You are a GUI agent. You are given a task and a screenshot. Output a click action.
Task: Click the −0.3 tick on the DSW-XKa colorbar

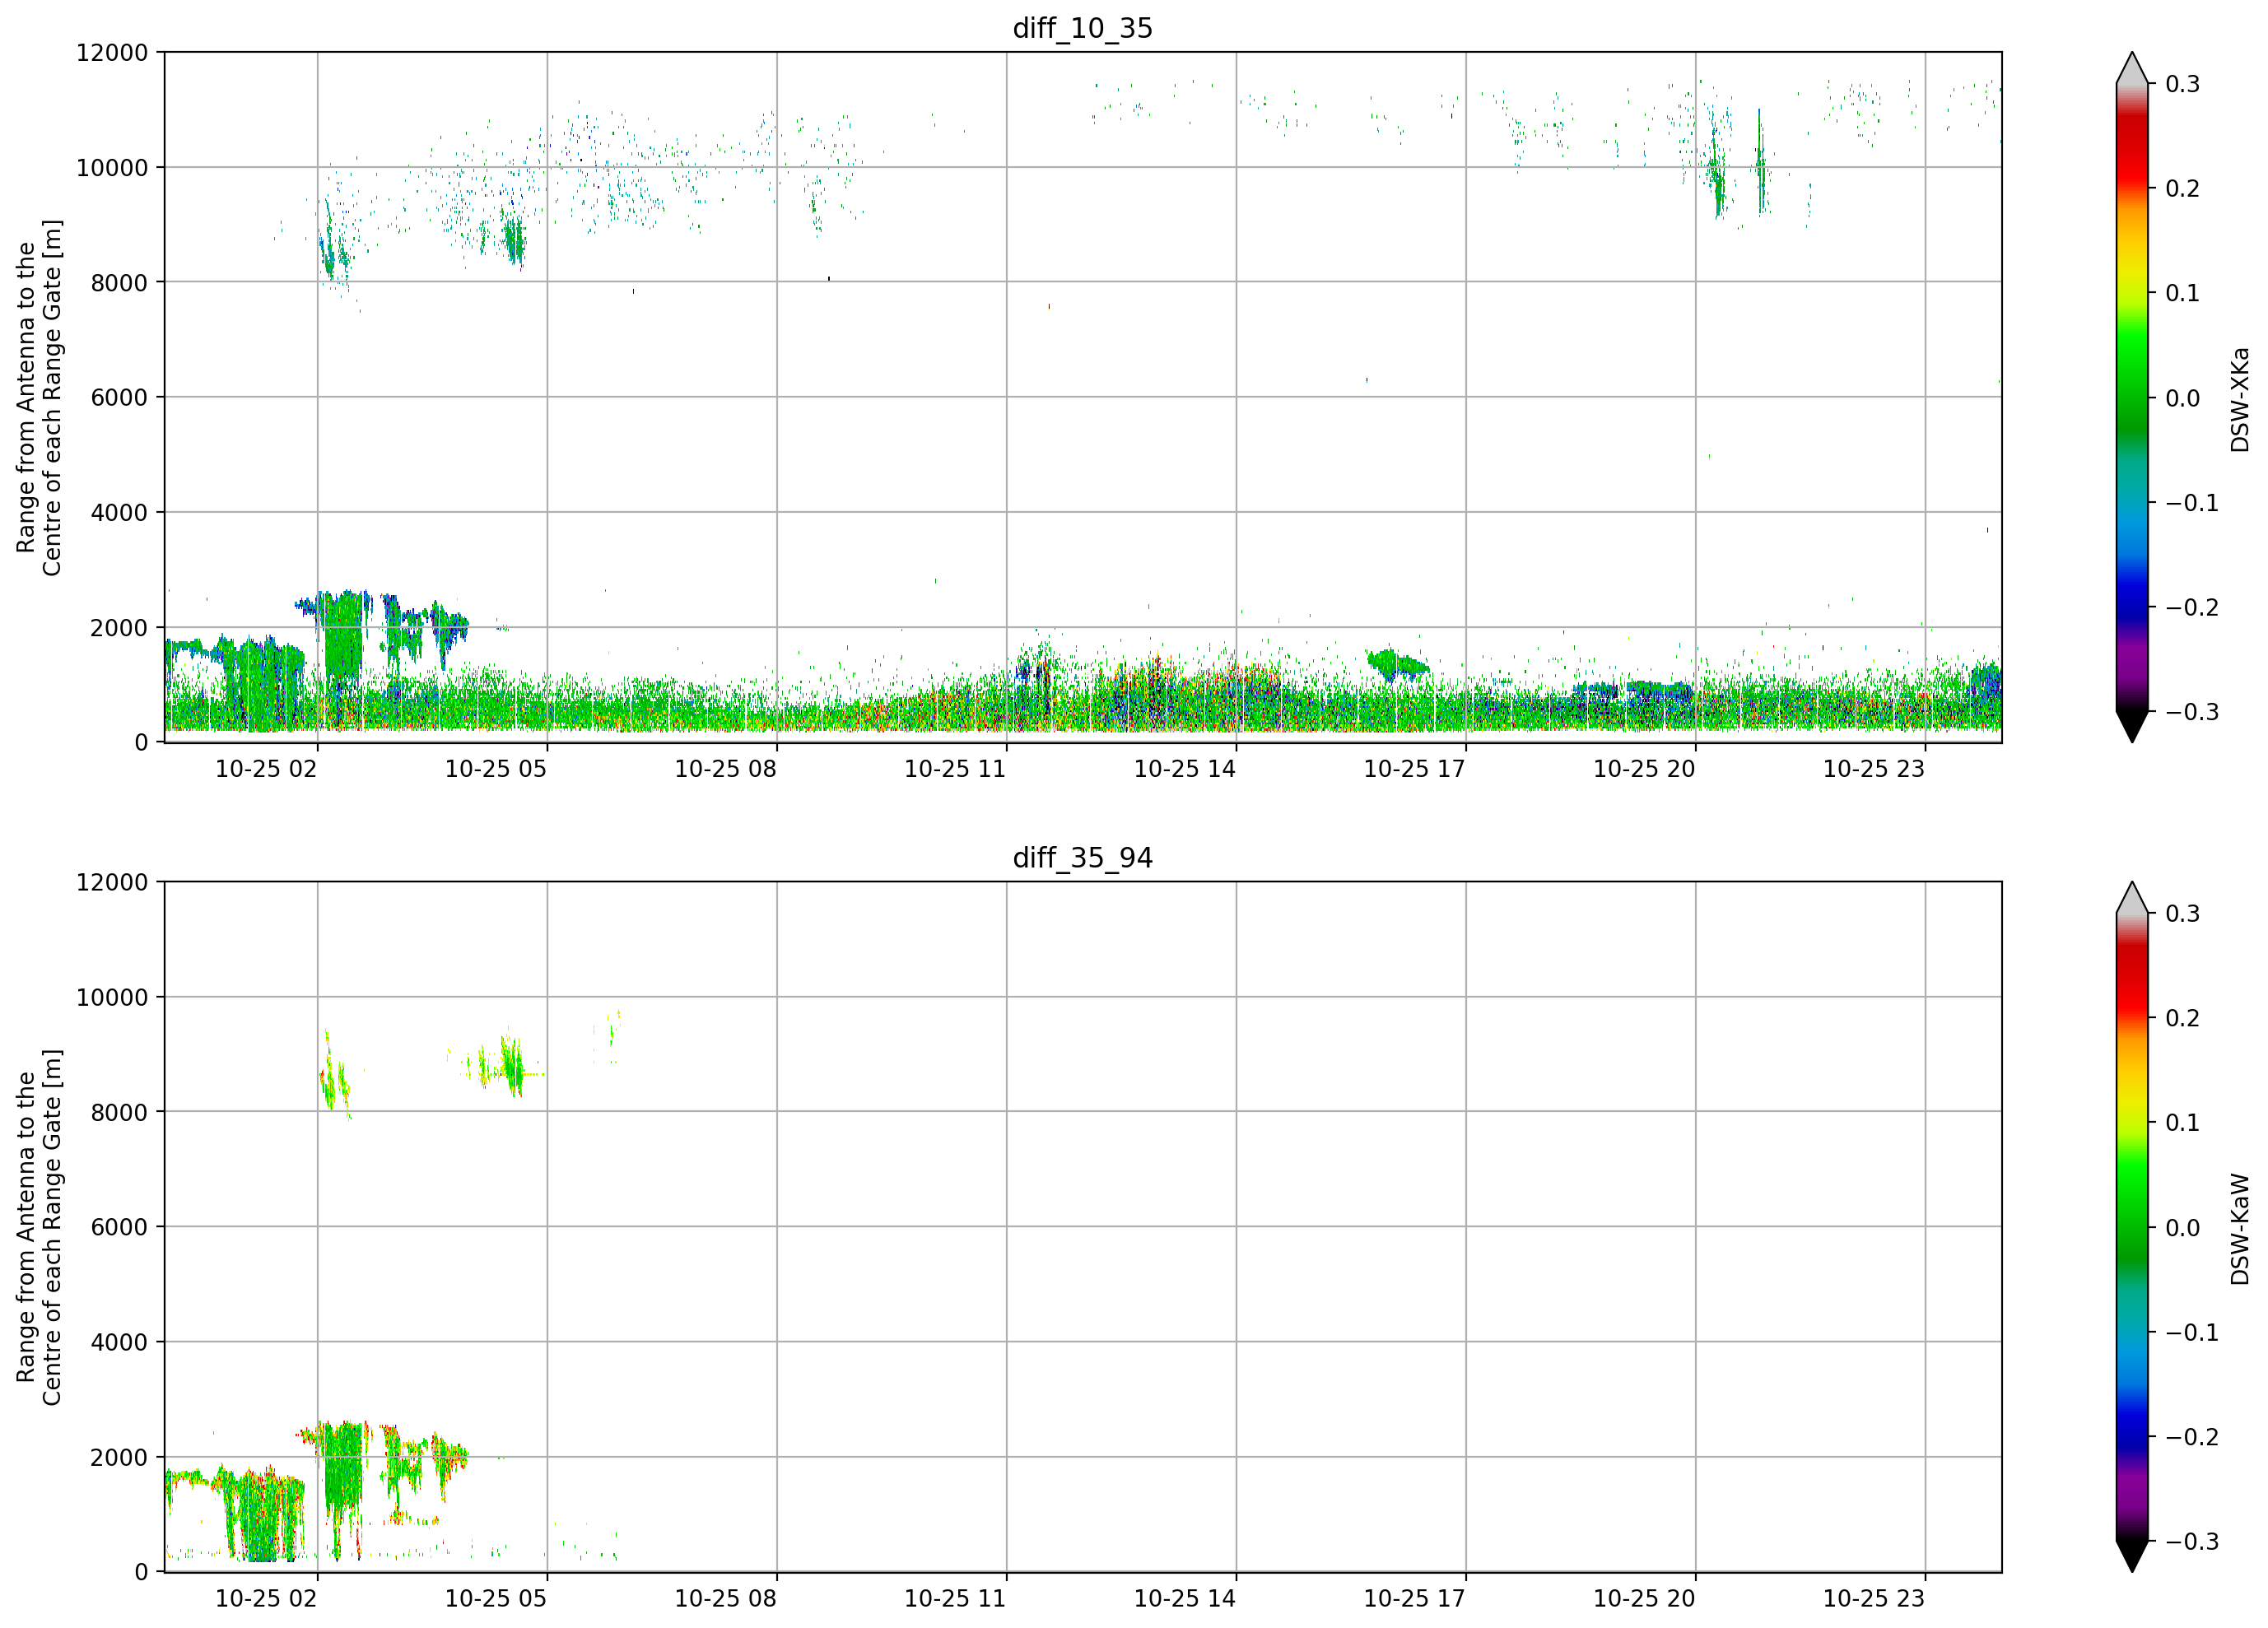tap(2192, 713)
